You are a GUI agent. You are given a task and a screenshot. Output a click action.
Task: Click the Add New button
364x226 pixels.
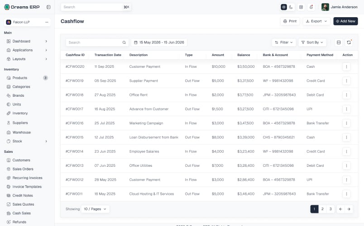click(345, 21)
